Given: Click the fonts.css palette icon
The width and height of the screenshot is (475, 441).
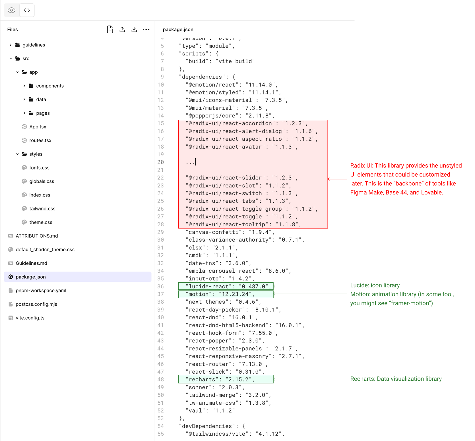Looking at the screenshot, I should click(24, 167).
